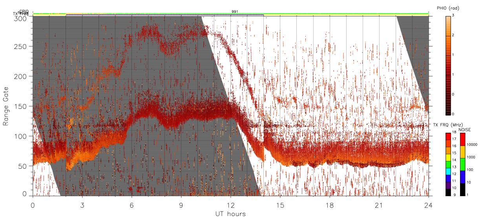Click the blue 10–100 block in NOISE legend

pyautogui.click(x=463, y=177)
